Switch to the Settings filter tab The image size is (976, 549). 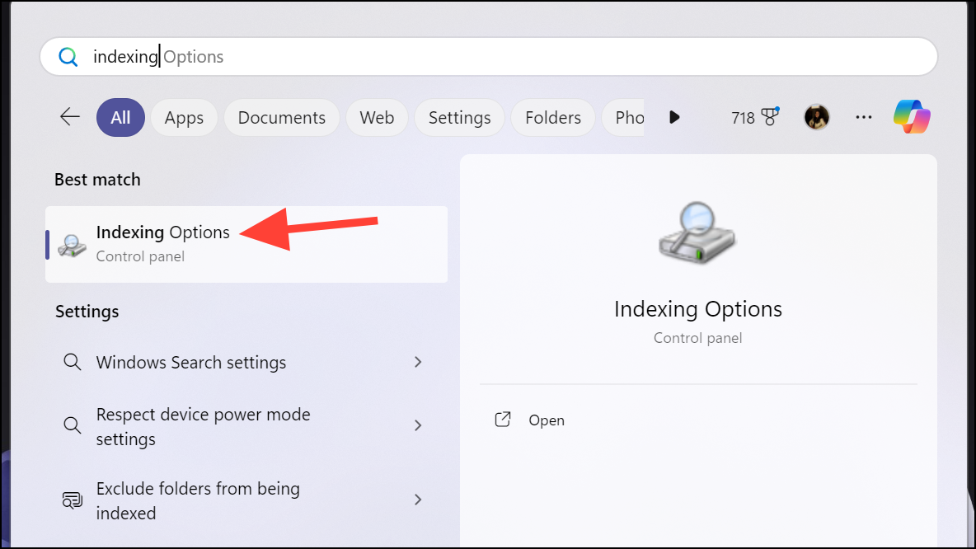pos(459,117)
